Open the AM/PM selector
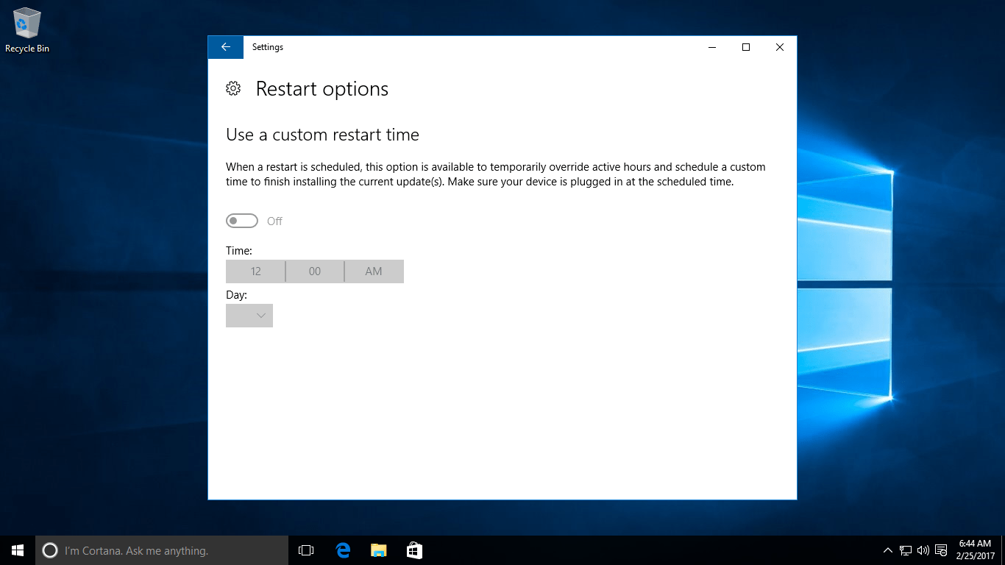 (x=374, y=271)
